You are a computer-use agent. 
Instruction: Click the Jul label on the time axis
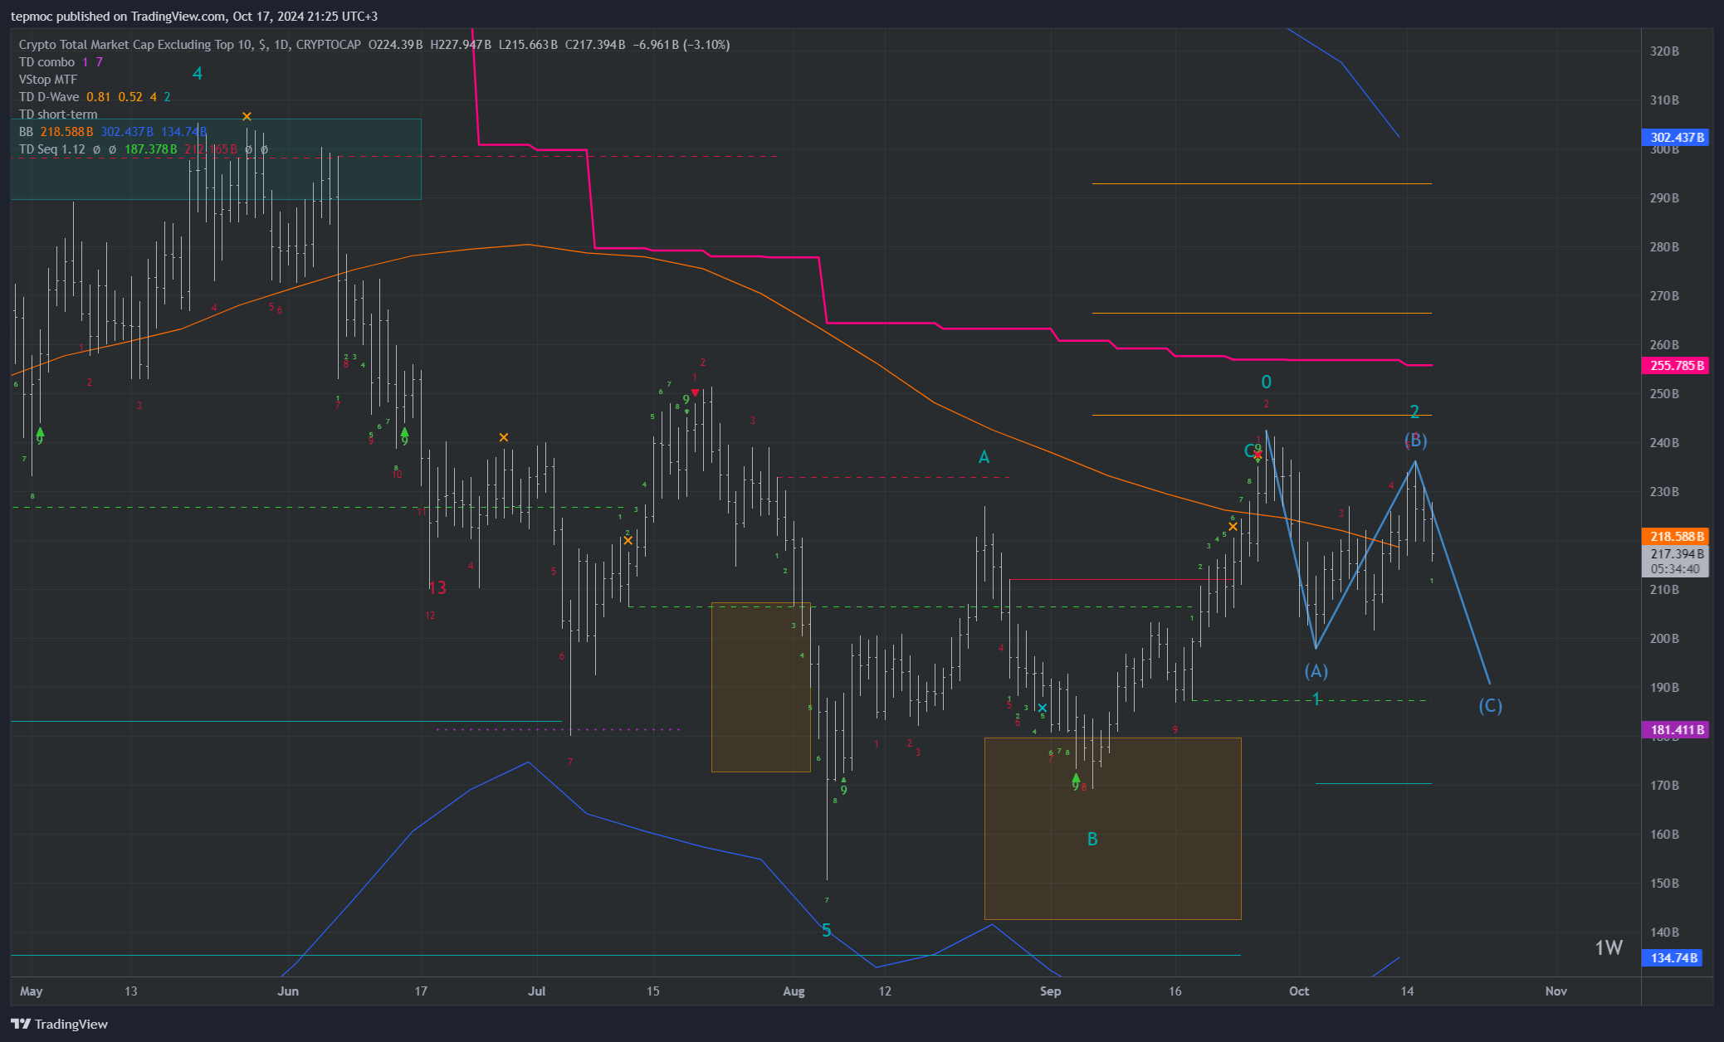click(537, 991)
